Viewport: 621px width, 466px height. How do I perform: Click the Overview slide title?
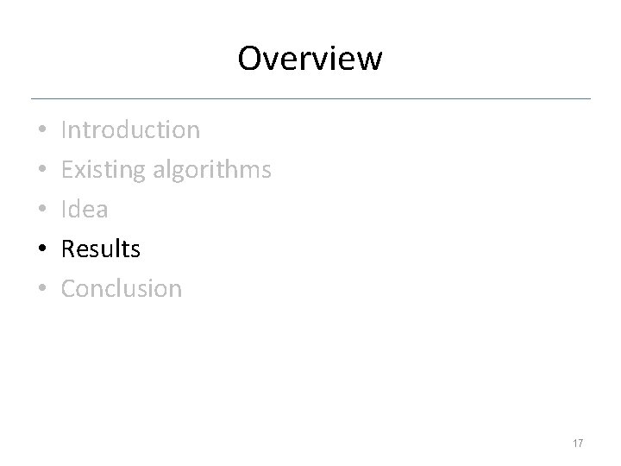(310, 59)
